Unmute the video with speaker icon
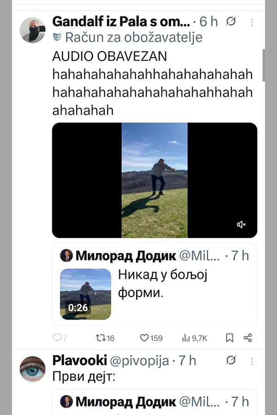The width and height of the screenshot is (277, 415). pyautogui.click(x=241, y=225)
